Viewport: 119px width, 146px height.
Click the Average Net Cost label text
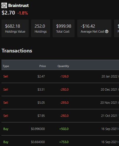(x=93, y=31)
